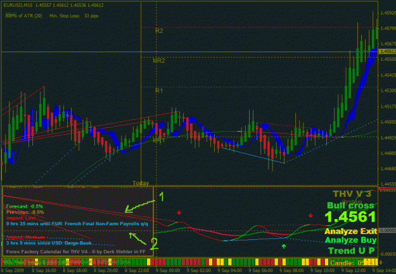
Task: Click the '9 Sep 04:00' time axis label
Action: click(229, 270)
